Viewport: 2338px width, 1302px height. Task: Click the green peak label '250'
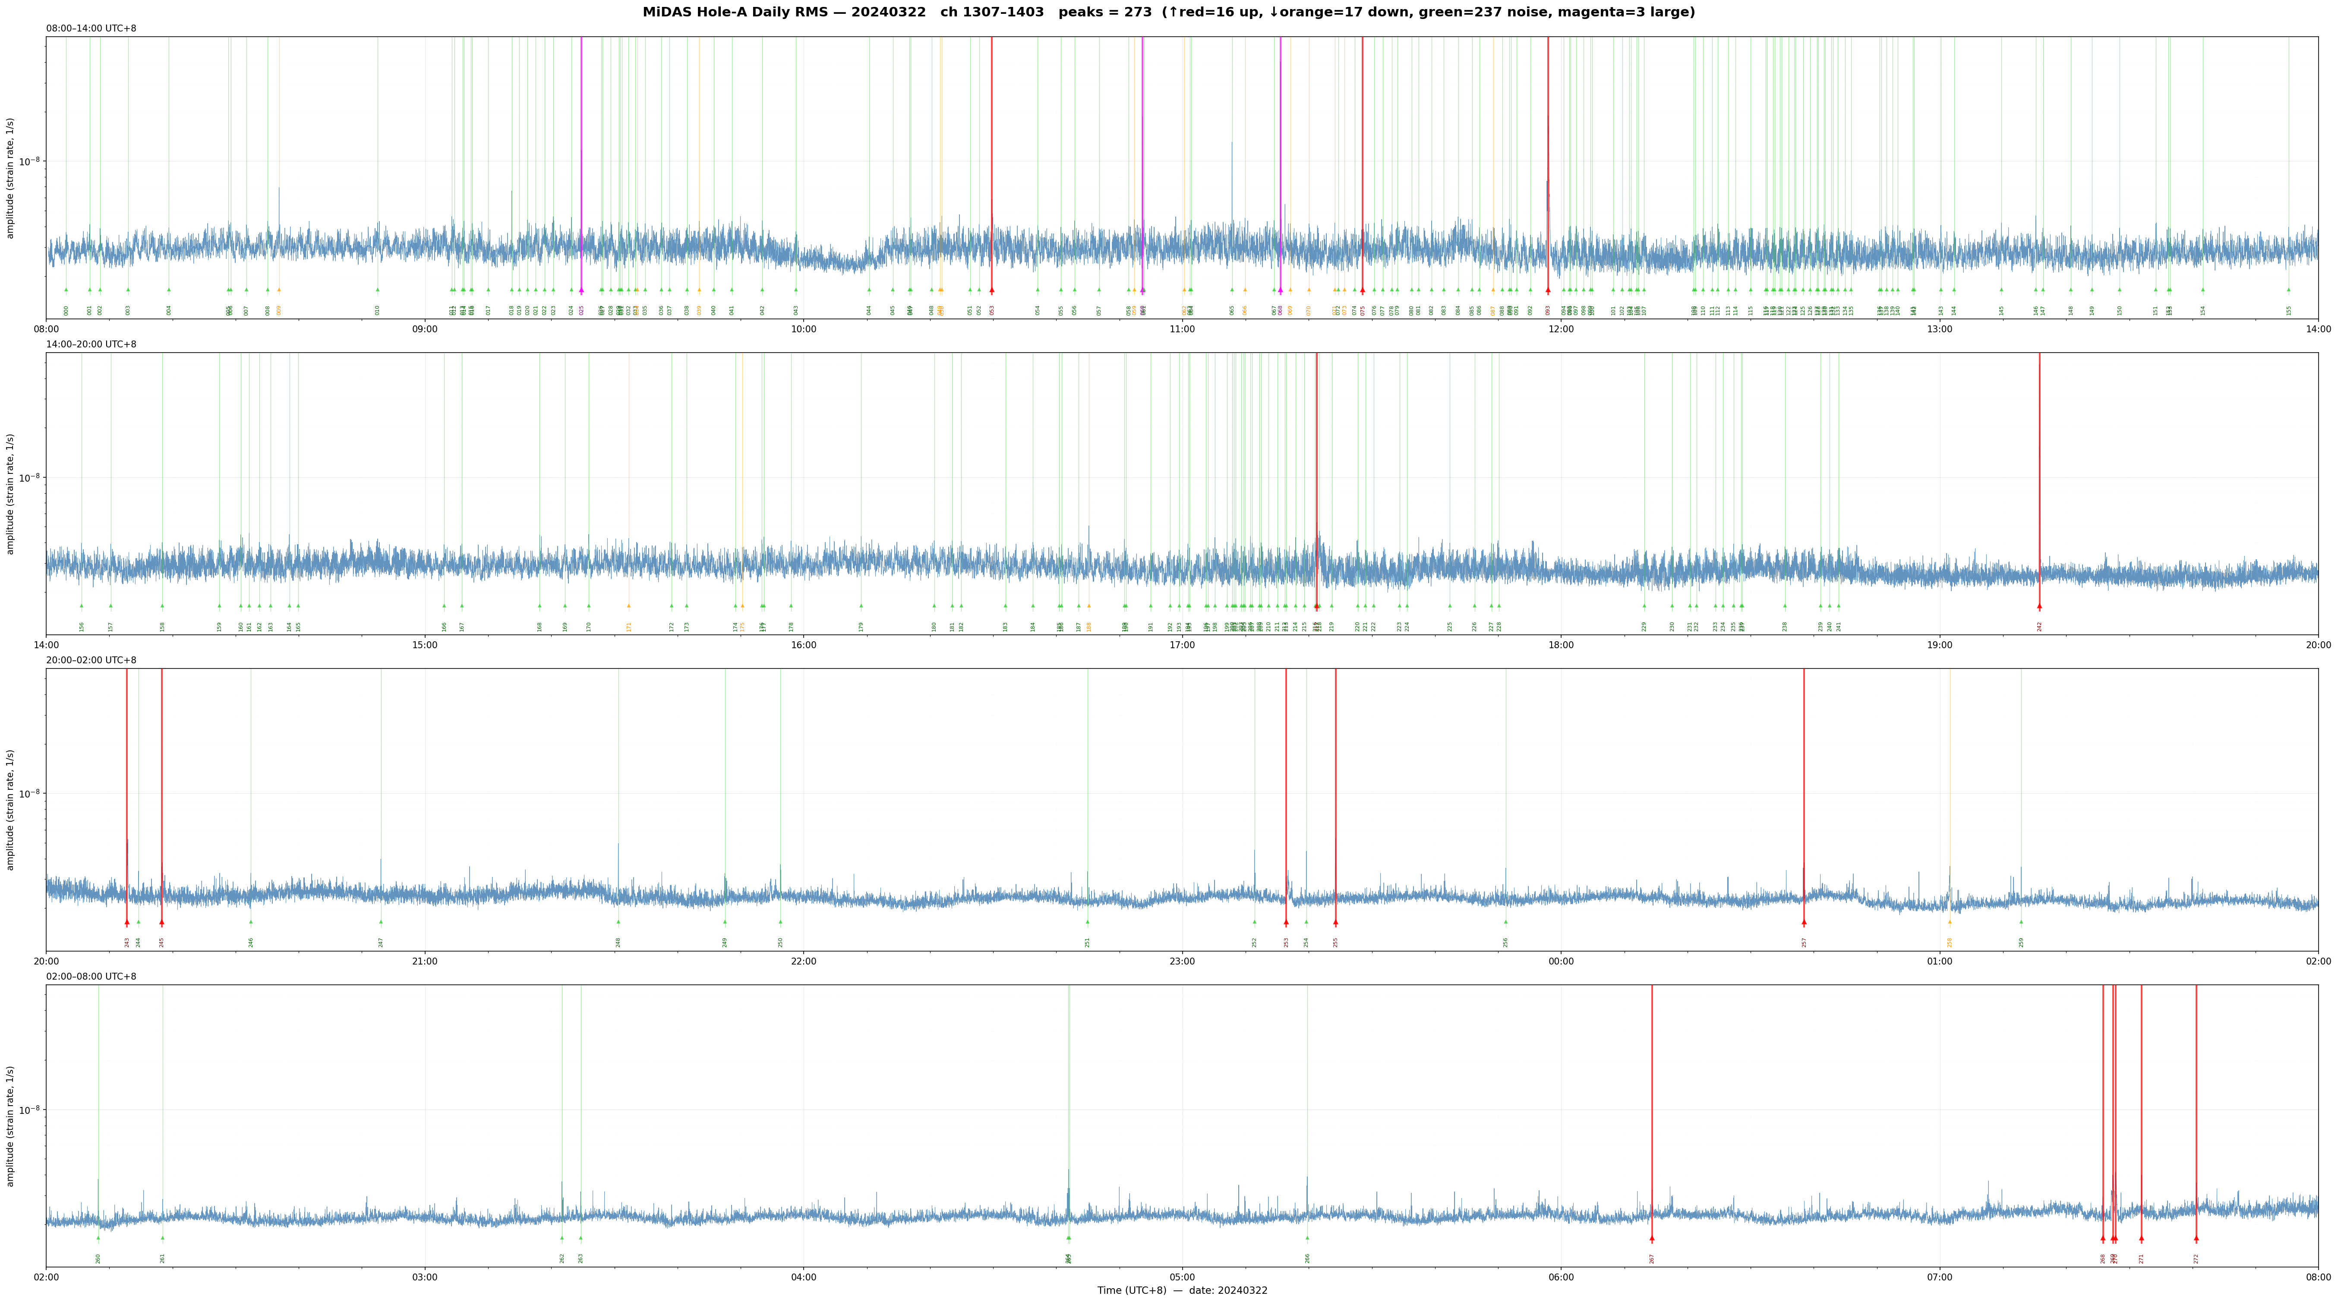coord(780,942)
